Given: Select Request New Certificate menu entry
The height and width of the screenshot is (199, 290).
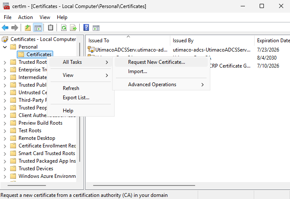Looking at the screenshot, I should (156, 62).
